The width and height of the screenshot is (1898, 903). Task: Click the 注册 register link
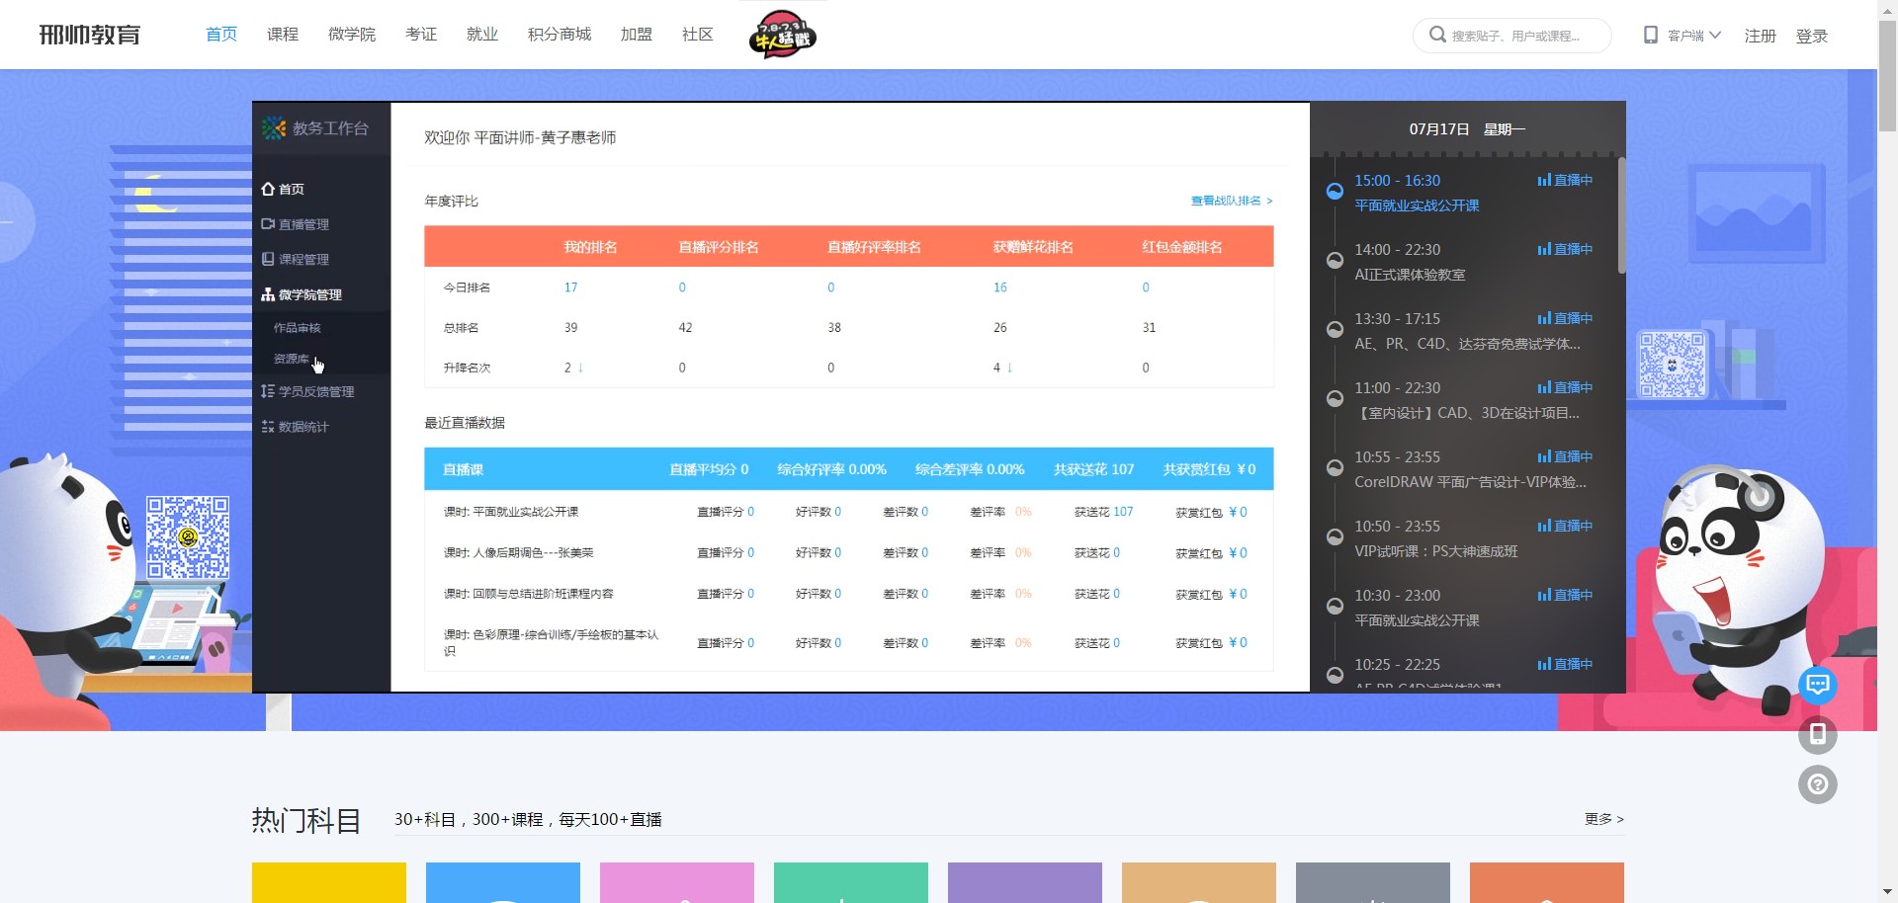[x=1760, y=36]
